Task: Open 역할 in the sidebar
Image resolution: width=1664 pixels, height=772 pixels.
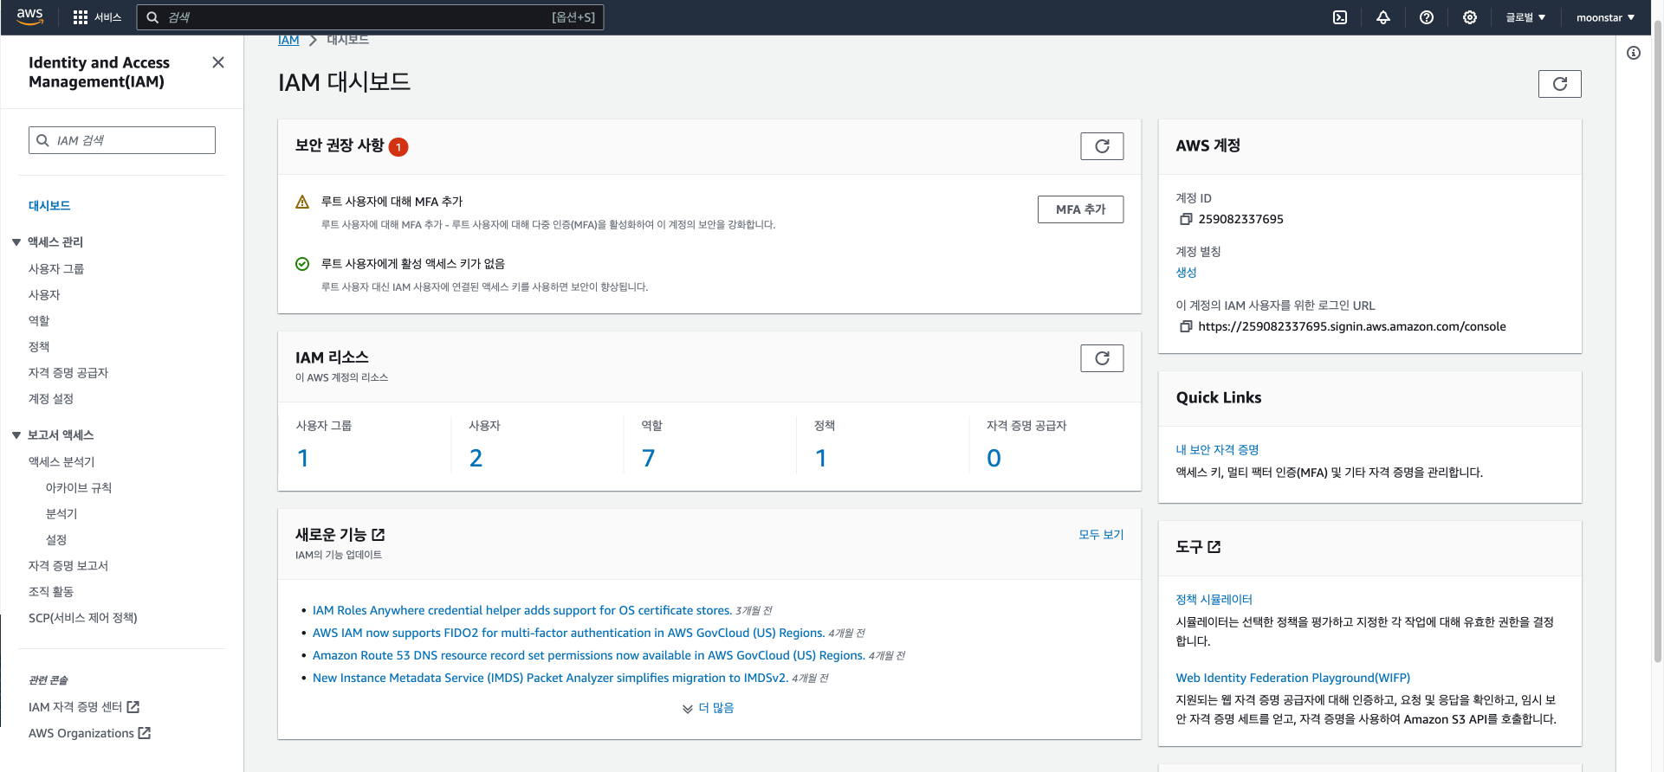Action: tap(39, 321)
